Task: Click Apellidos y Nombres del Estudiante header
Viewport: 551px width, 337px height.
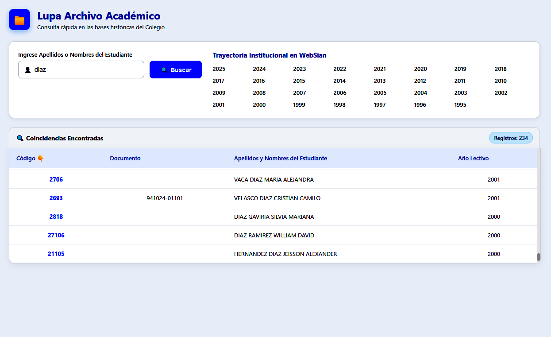Action: [x=281, y=159]
